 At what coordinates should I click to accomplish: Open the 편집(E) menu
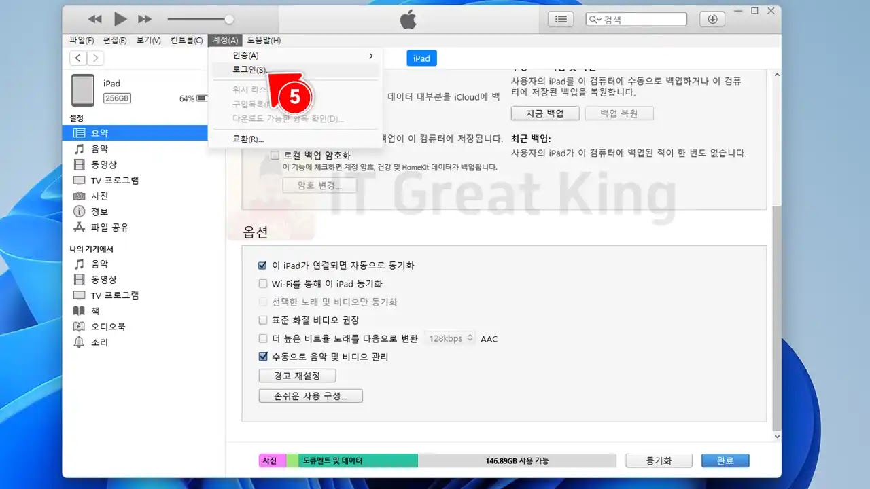(x=114, y=41)
